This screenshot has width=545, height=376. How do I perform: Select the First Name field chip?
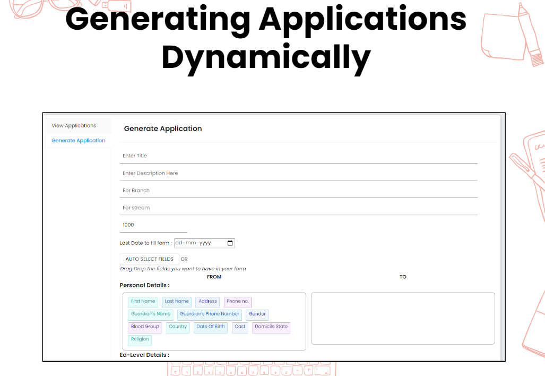(x=143, y=302)
